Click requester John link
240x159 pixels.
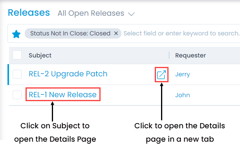(182, 95)
